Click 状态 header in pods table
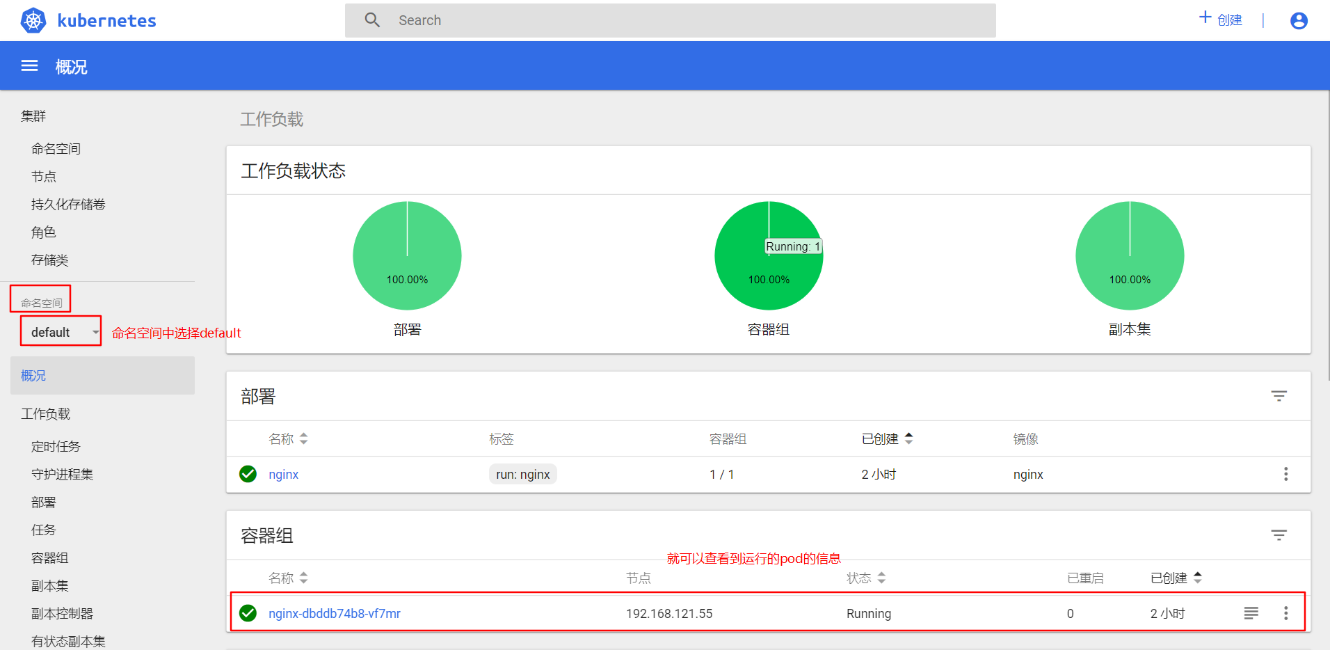Viewport: 1330px width, 650px height. click(x=859, y=578)
